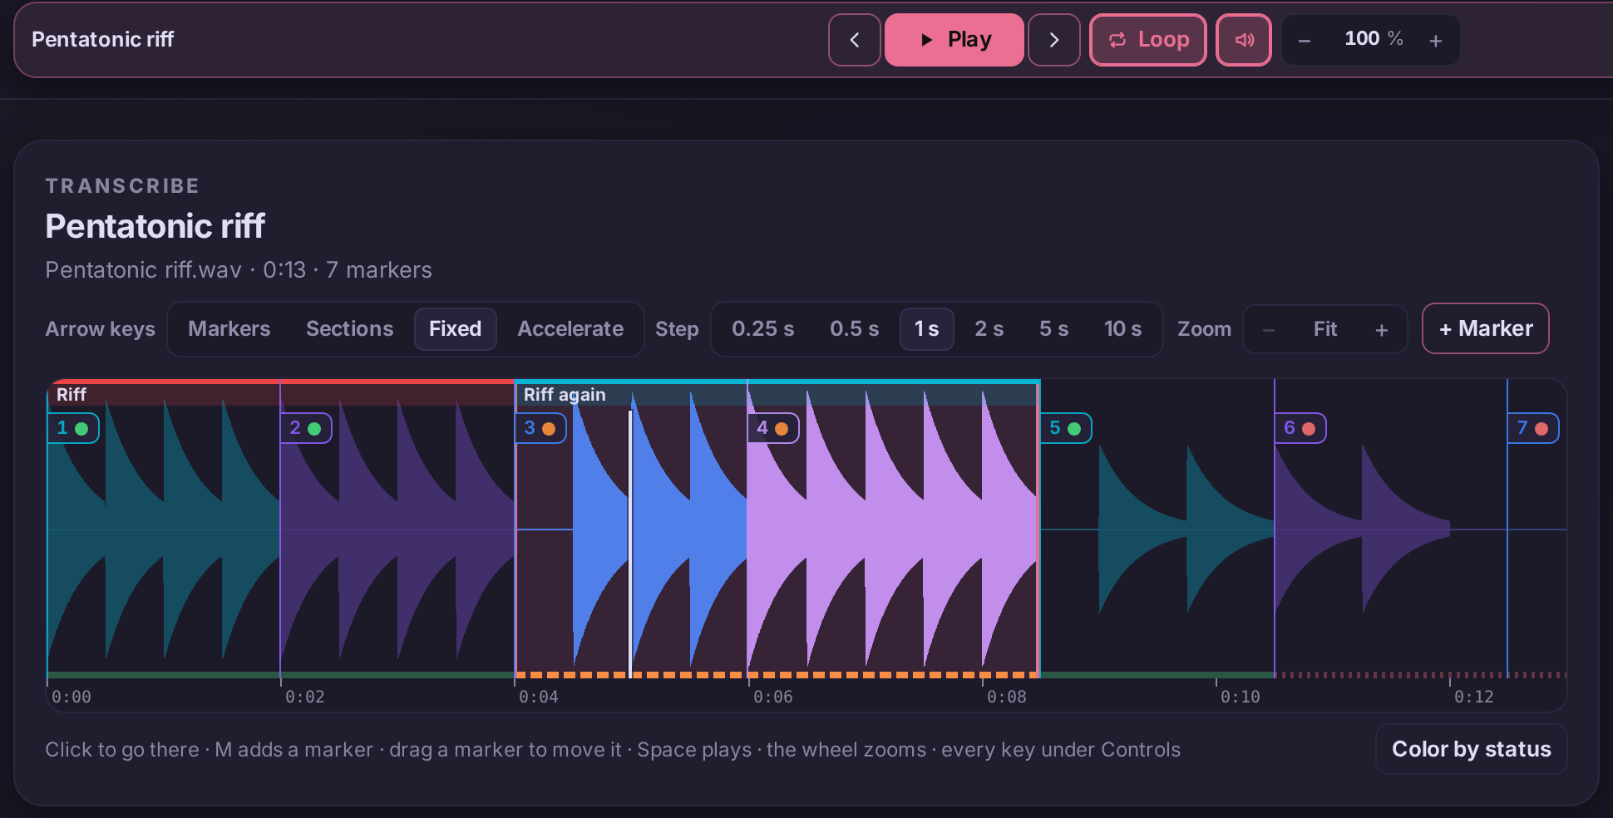Viewport: 1613px width, 818px height.
Task: Click the Color by status button
Action: (x=1472, y=749)
